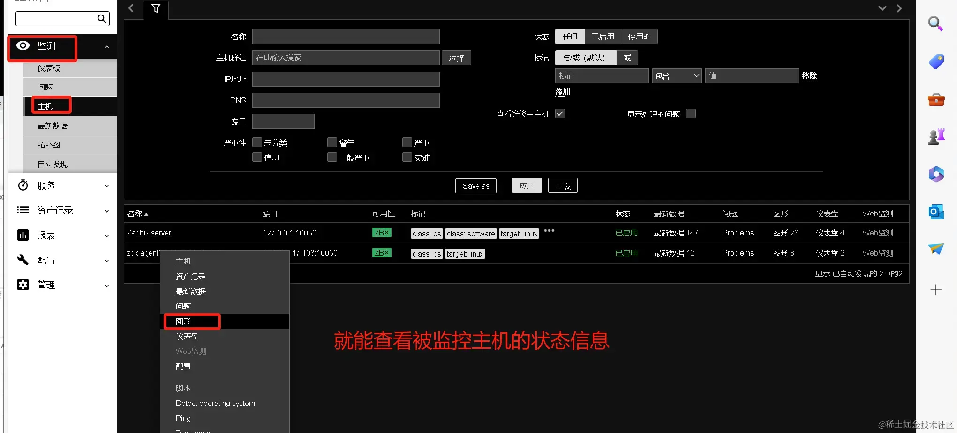Click 选择 host group button

(x=456, y=58)
